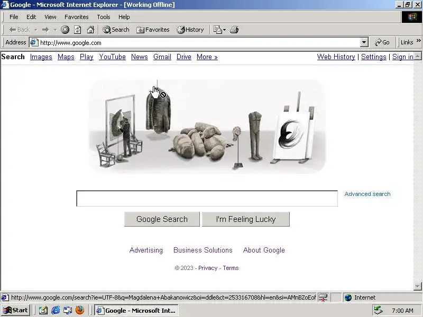Open the Play link
The width and height of the screenshot is (423, 317).
tap(87, 57)
